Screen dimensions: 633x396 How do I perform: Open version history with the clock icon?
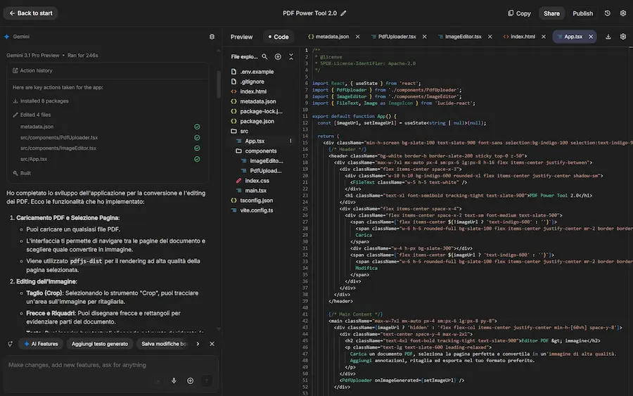pyautogui.click(x=607, y=13)
